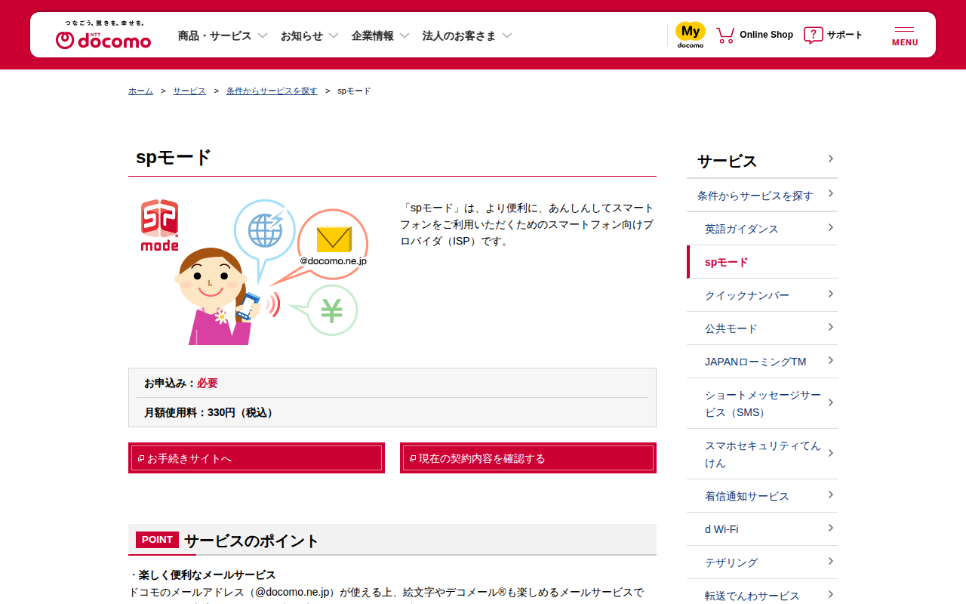Click サービス breadcrumb link

(189, 91)
